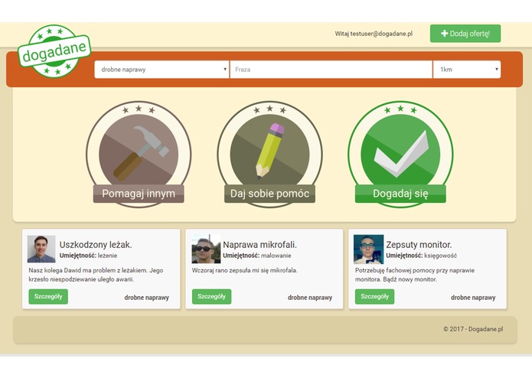Click the © 2017 - Dogadane.pl footer text
Image resolution: width=532 pixels, height=378 pixels.
click(473, 329)
